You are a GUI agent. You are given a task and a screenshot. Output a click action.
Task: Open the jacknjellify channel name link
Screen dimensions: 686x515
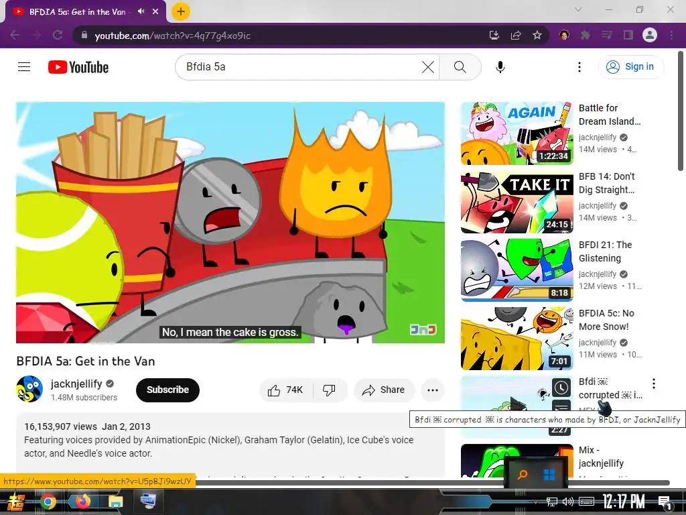[x=76, y=384]
